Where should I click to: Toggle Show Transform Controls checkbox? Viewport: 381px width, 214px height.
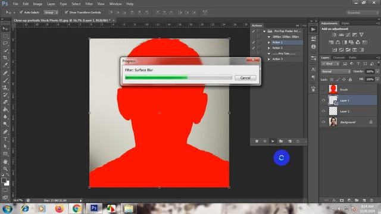click(66, 12)
